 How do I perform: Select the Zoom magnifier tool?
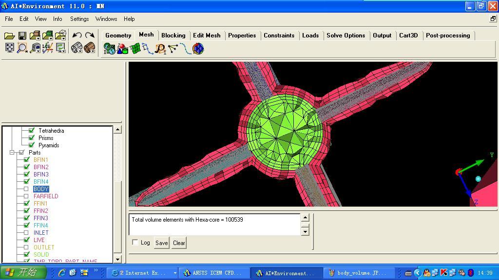pyautogui.click(x=21, y=48)
